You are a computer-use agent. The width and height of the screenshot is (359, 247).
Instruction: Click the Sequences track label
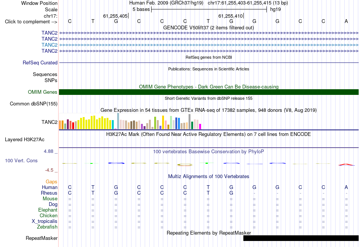tap(45, 74)
